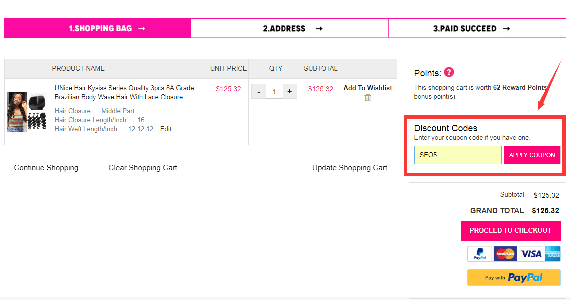Click the 62 Reward Points text
This screenshot has height=300, width=571.
520,87
